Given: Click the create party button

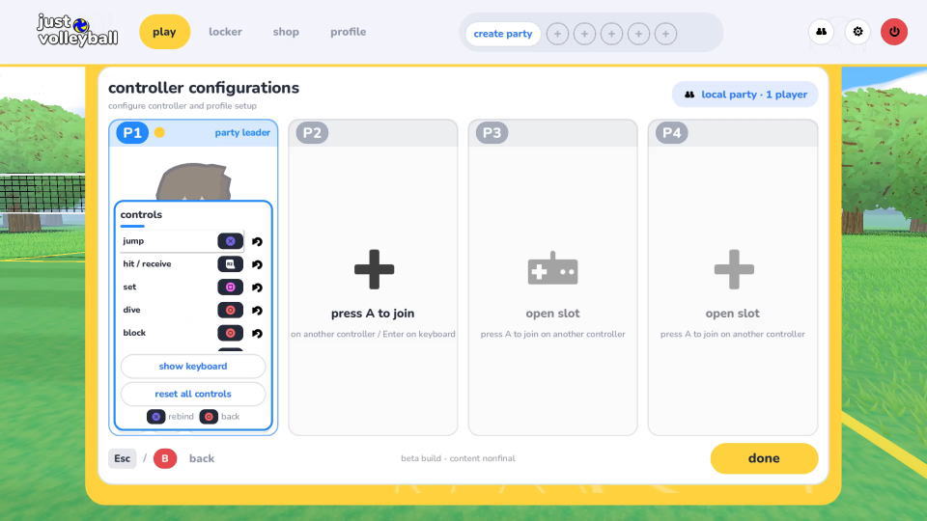Looking at the screenshot, I should click(502, 34).
